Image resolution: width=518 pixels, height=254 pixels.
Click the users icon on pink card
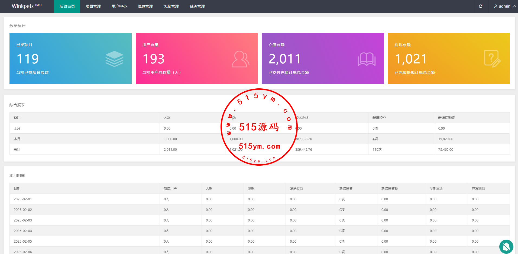pyautogui.click(x=240, y=59)
